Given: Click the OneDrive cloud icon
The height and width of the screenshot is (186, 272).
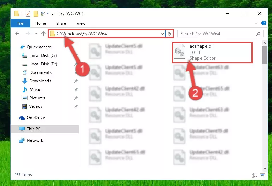Looking at the screenshot, I should click(22, 118).
